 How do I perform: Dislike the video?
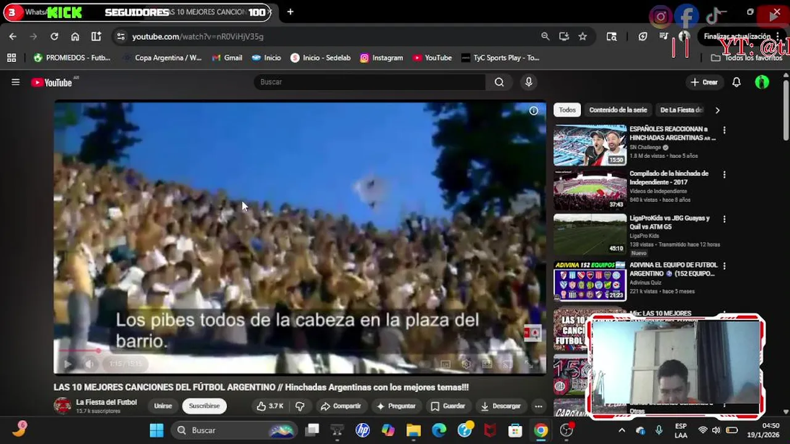300,406
